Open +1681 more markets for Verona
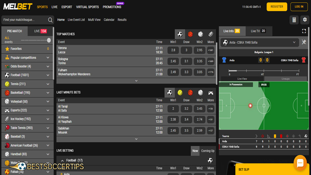The image size is (311, 175). 211,50
